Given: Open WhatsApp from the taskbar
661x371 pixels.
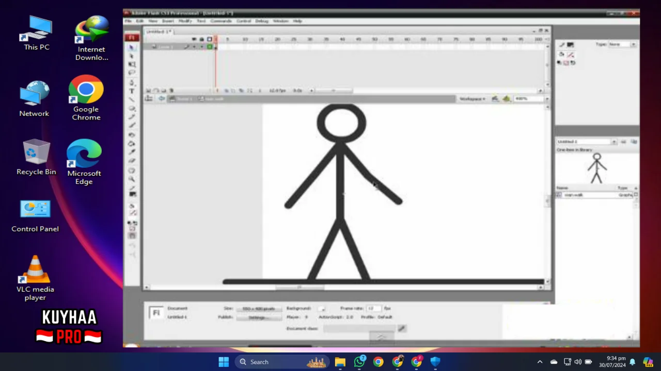Looking at the screenshot, I should pyautogui.click(x=359, y=362).
